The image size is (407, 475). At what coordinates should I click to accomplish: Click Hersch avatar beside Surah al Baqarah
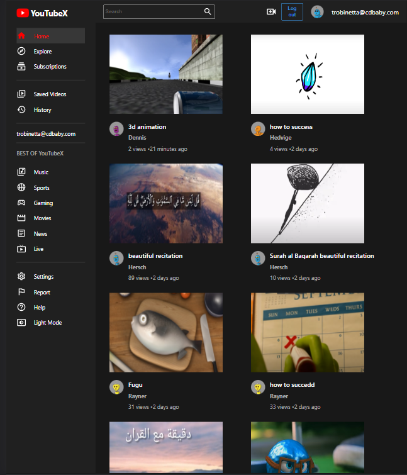tap(258, 258)
